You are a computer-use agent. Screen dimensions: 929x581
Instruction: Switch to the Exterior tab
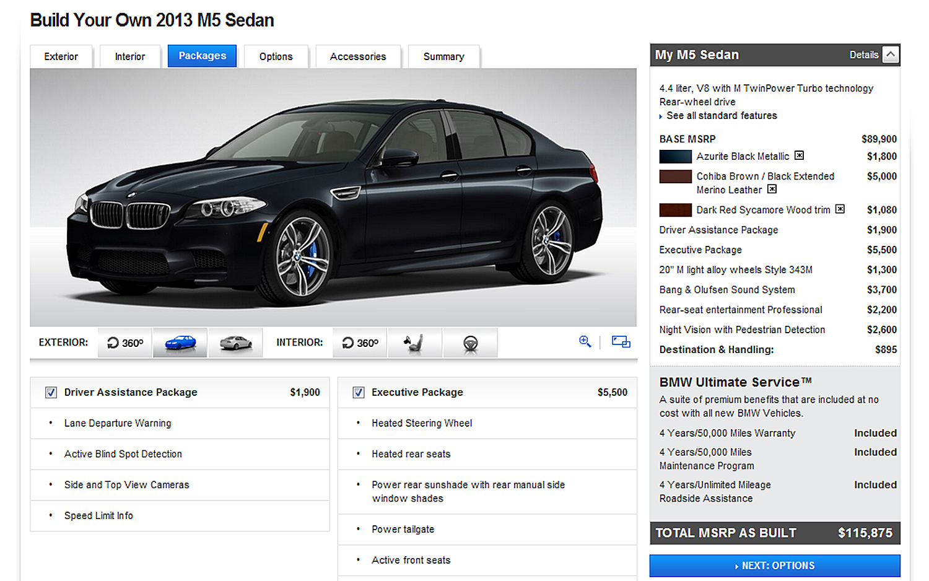61,56
